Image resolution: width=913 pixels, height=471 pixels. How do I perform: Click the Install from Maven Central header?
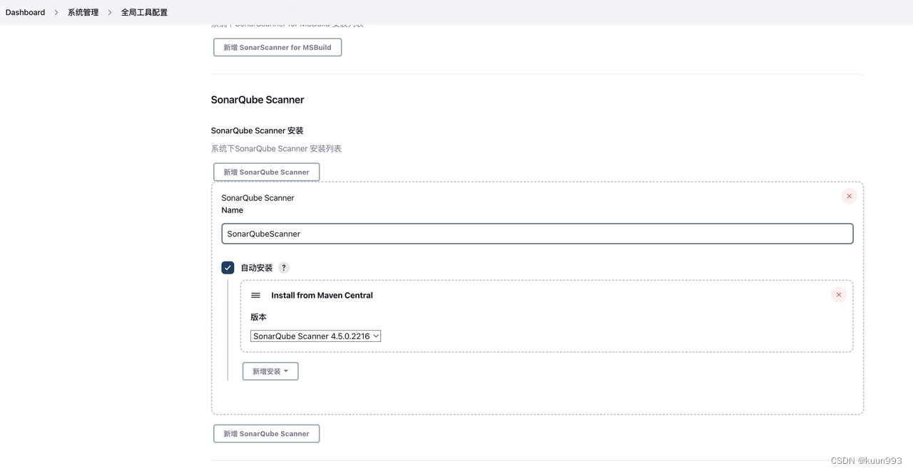(322, 295)
